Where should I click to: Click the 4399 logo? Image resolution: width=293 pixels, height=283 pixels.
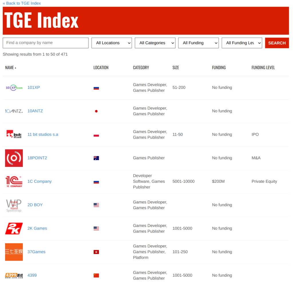tap(14, 275)
